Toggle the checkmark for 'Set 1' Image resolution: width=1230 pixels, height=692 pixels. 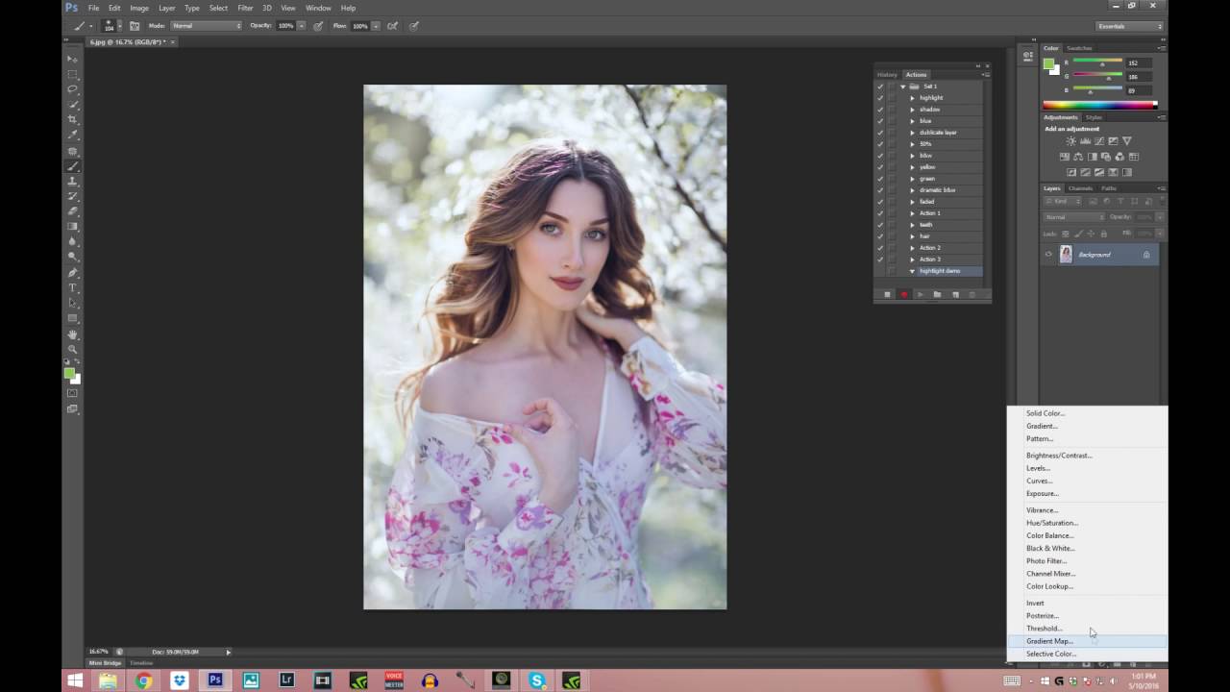click(x=880, y=86)
